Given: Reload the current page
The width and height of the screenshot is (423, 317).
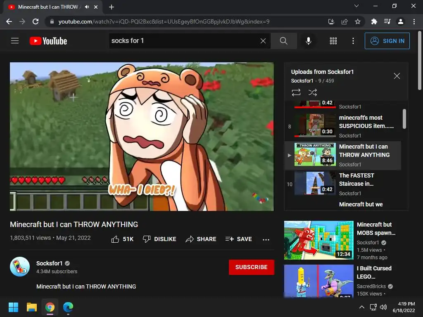Looking at the screenshot, I should (36, 21).
